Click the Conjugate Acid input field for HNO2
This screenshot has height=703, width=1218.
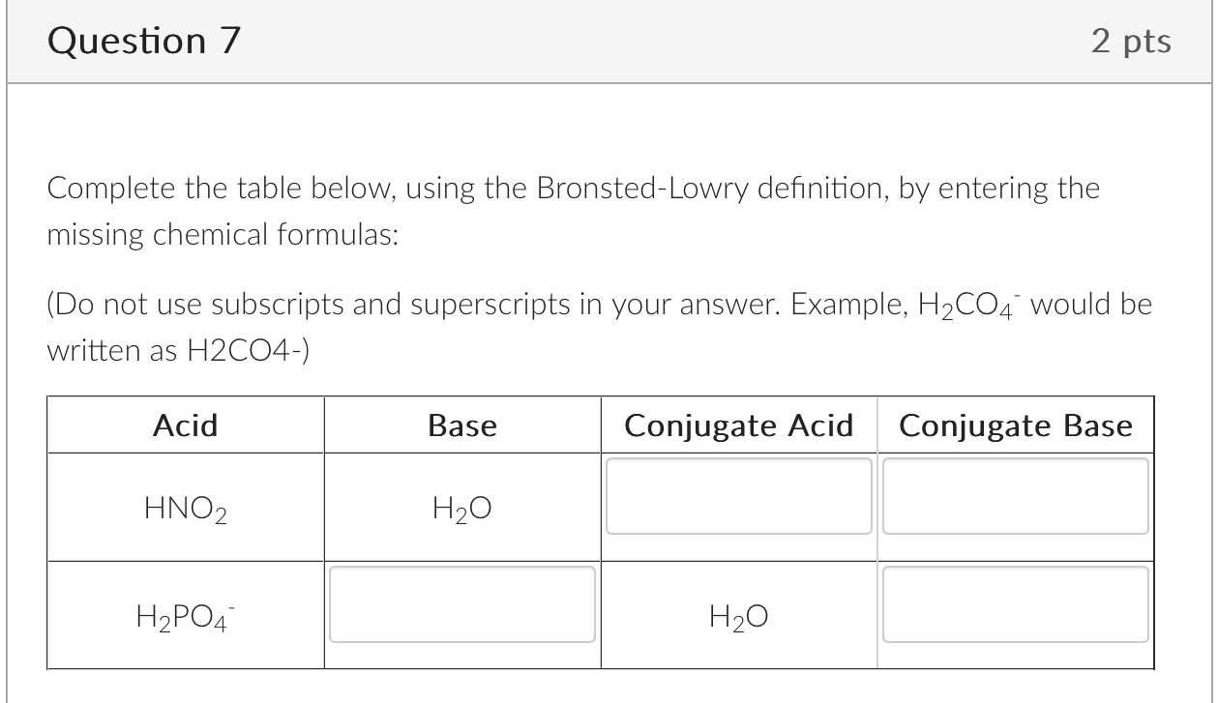738,496
